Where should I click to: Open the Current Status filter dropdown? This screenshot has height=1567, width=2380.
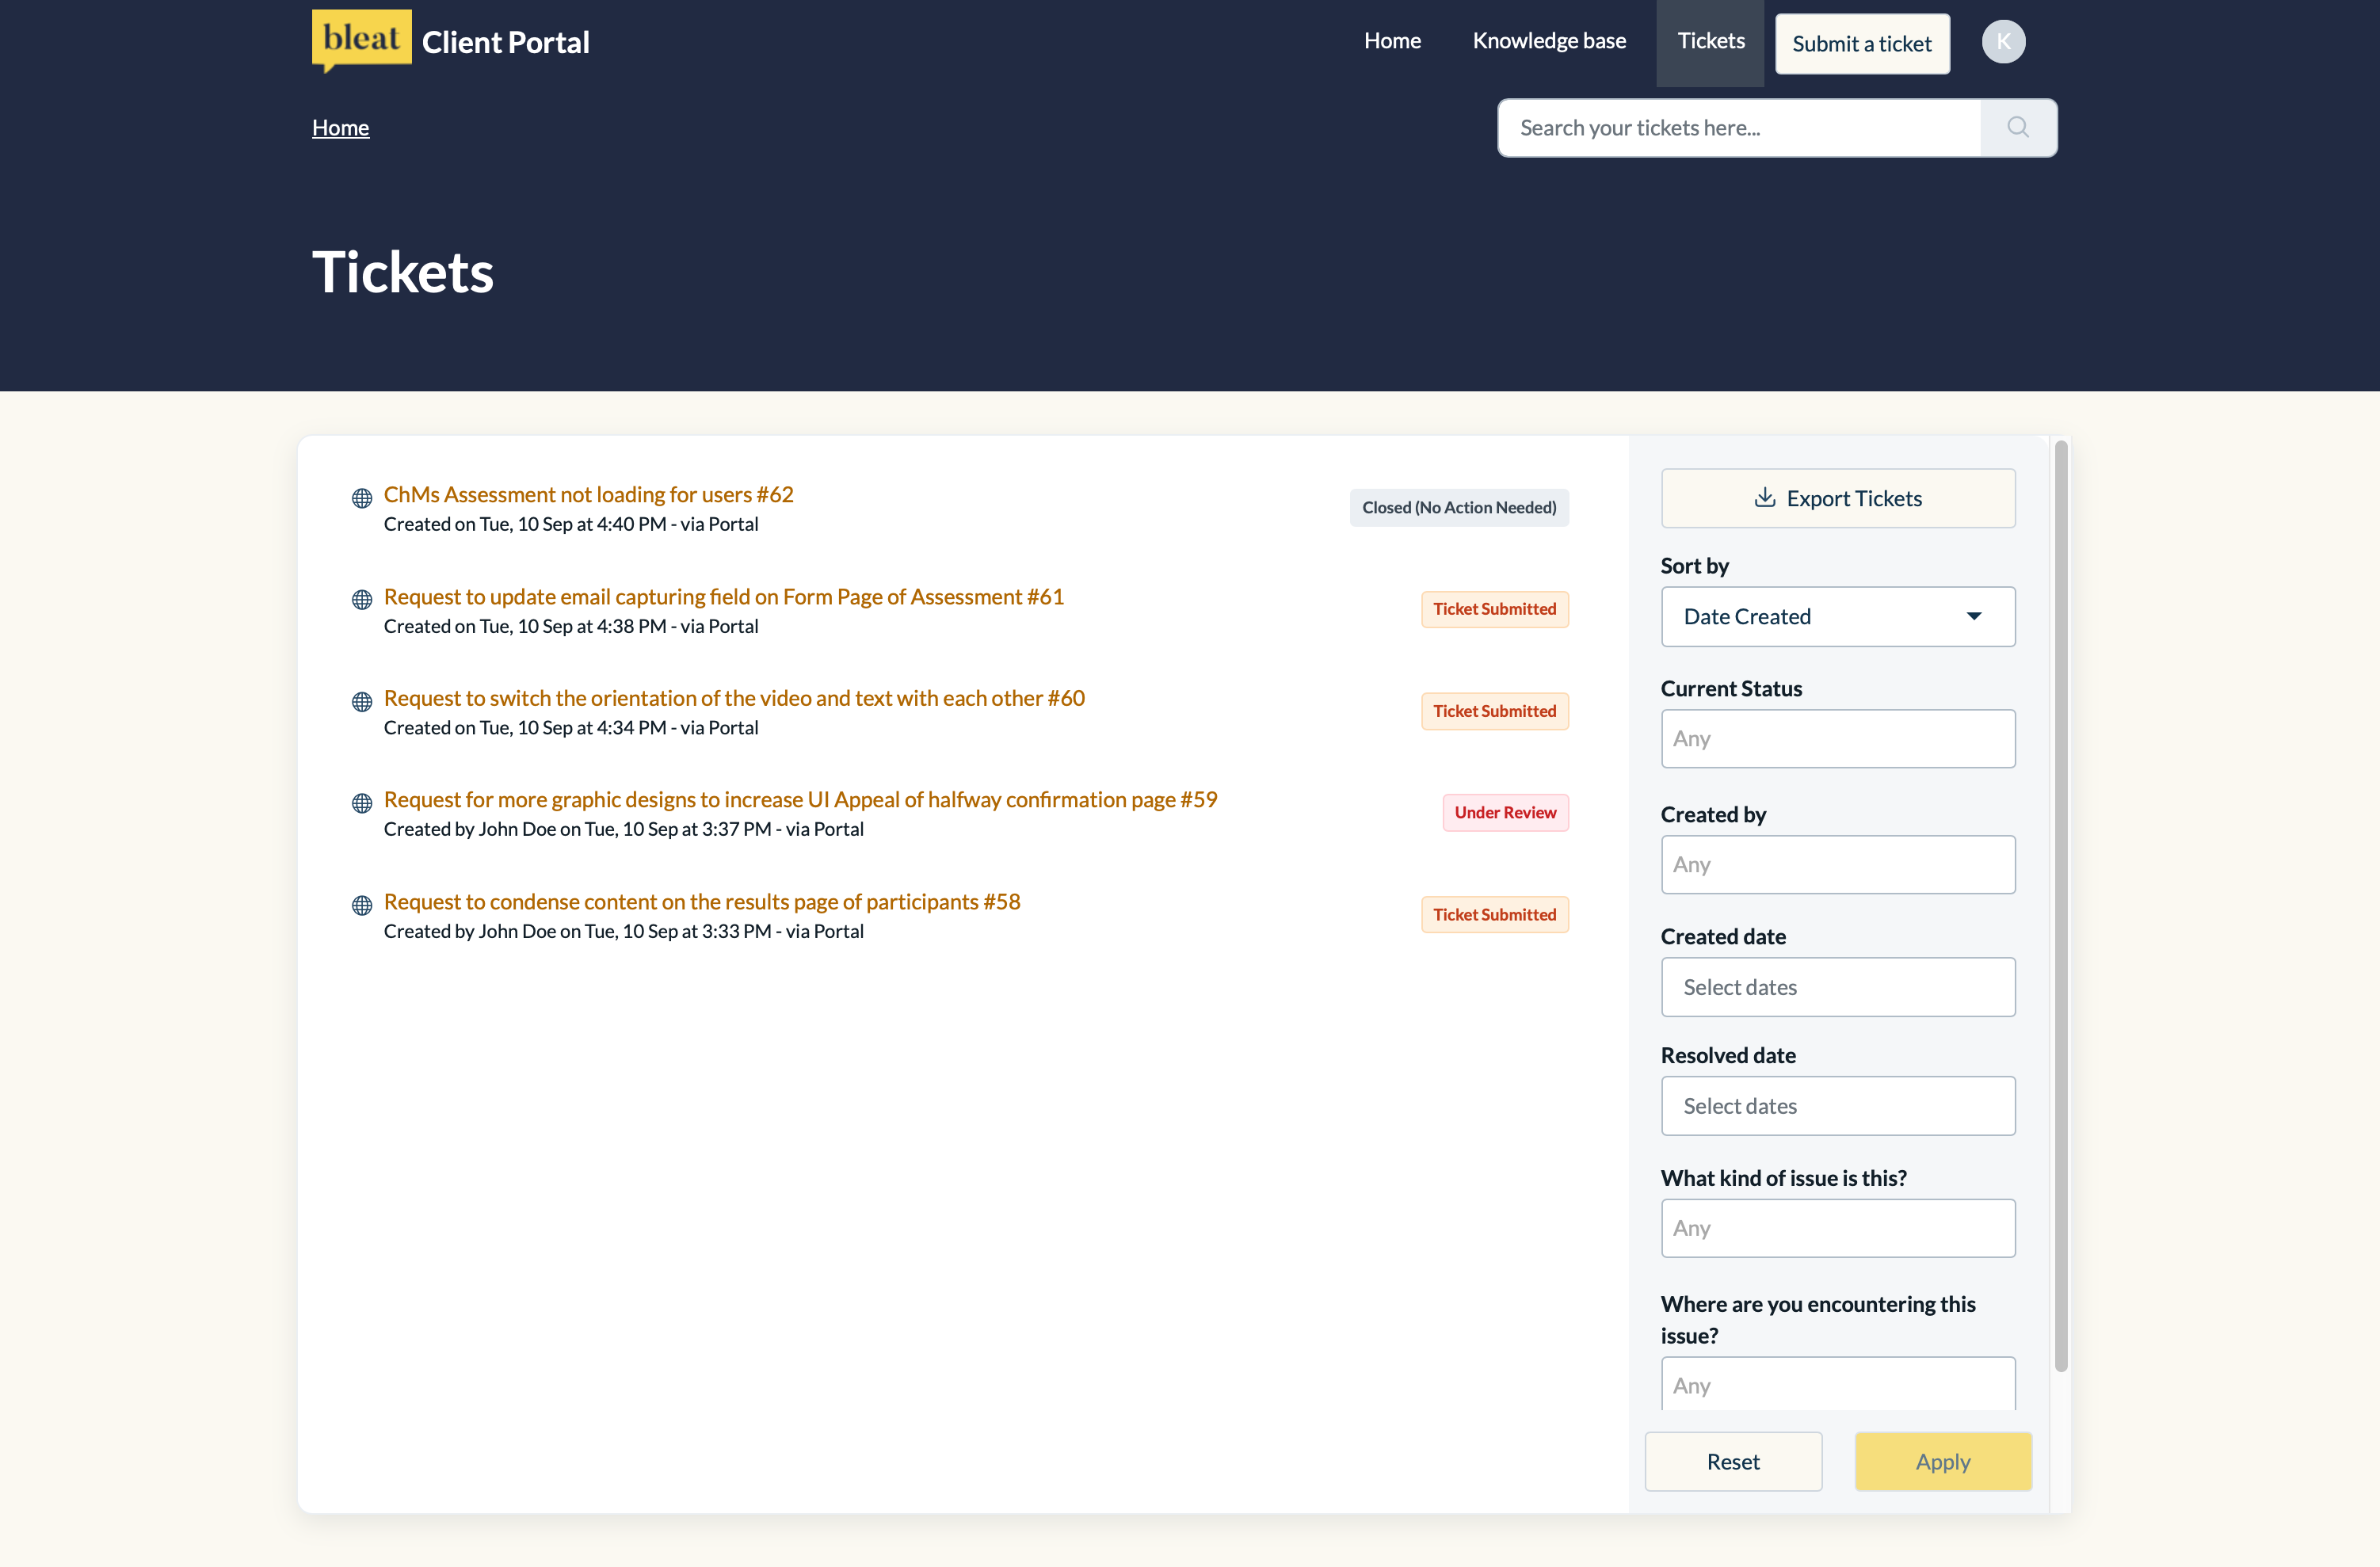coord(1837,739)
